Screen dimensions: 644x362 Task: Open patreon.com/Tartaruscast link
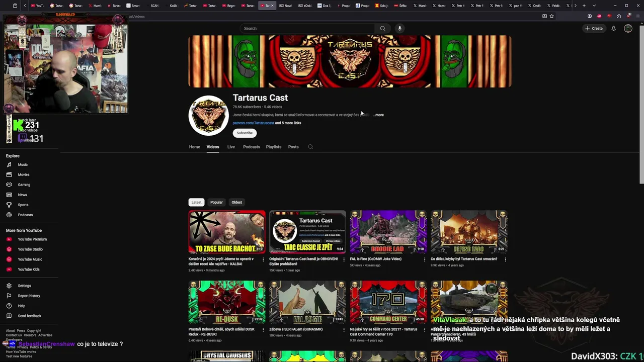(x=253, y=123)
